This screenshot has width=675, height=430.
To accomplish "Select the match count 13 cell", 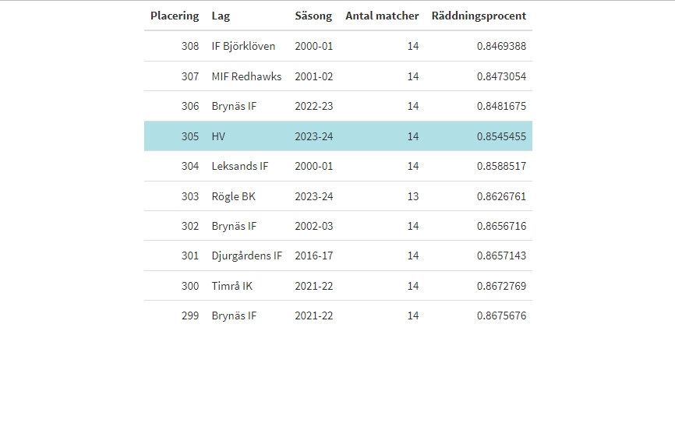I will [412, 196].
